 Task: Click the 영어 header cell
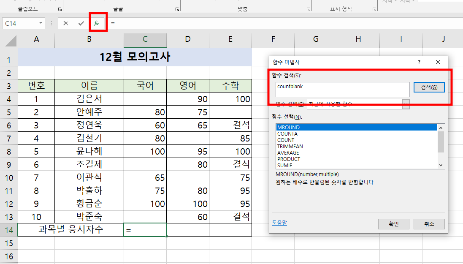pyautogui.click(x=188, y=86)
